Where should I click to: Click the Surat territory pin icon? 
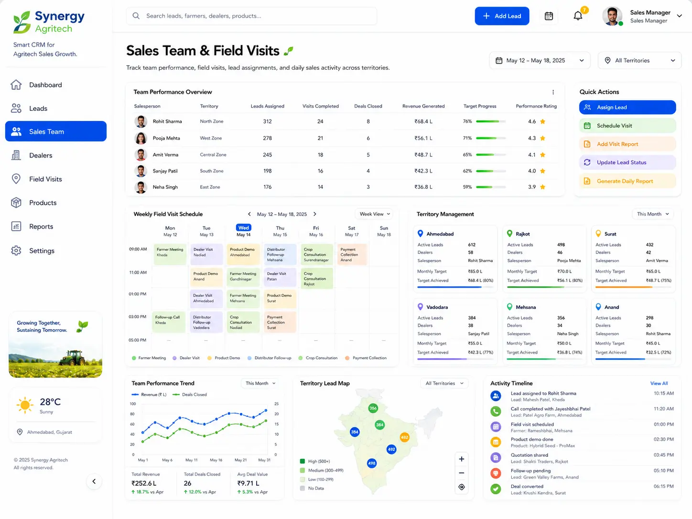[x=598, y=234]
